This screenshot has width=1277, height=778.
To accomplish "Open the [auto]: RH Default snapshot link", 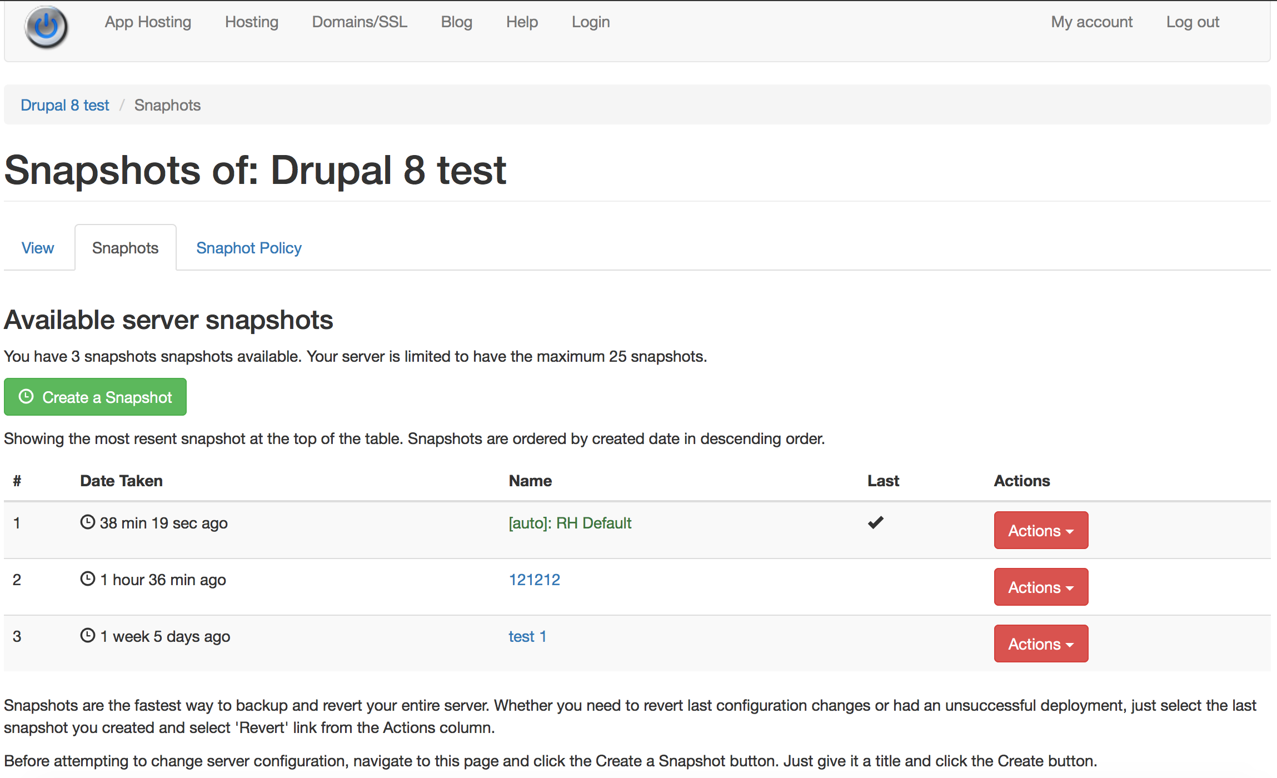I will point(570,523).
